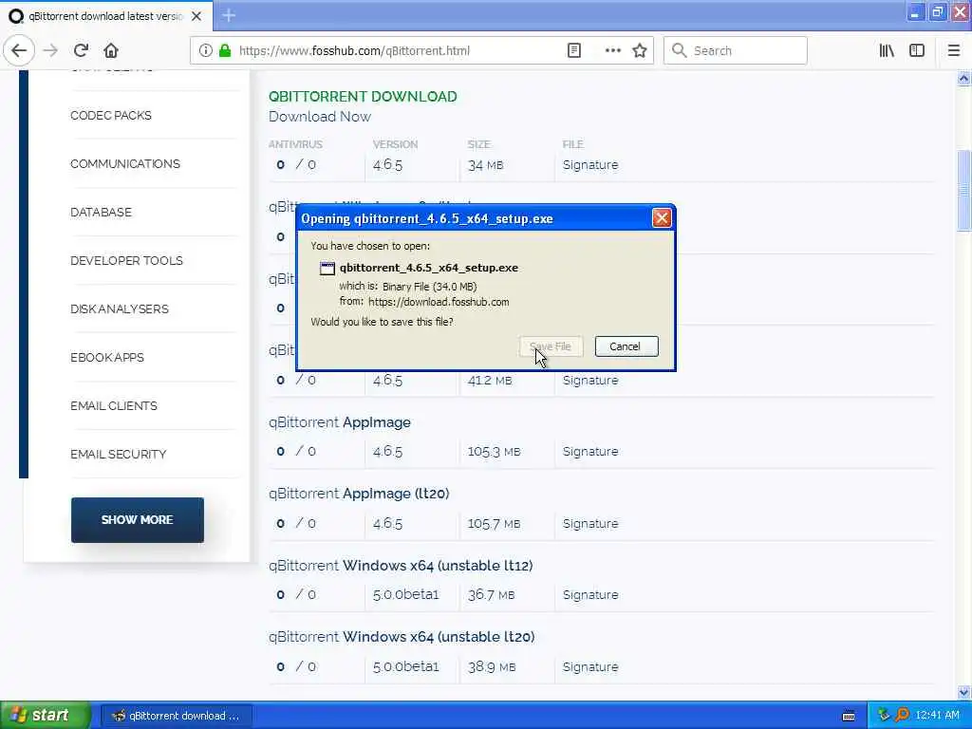Open EMAIL SECURITY category
Screen dimensions: 972x729
[119, 454]
